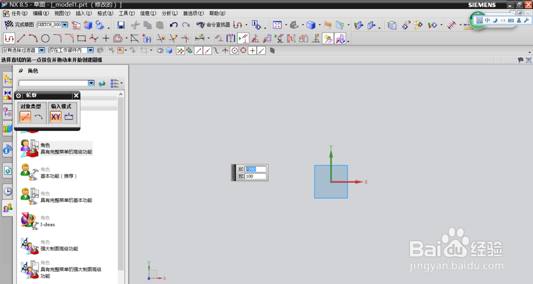
Task: Select XY coordinate input mode
Action: coord(56,117)
